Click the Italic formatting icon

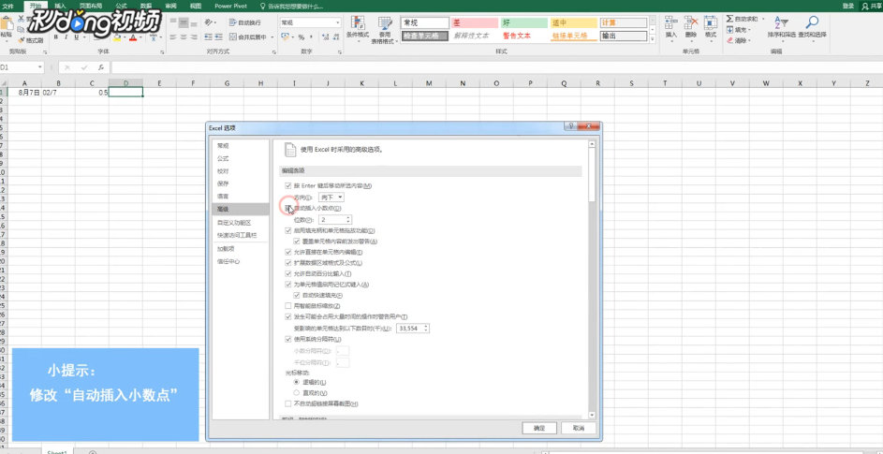[x=66, y=37]
